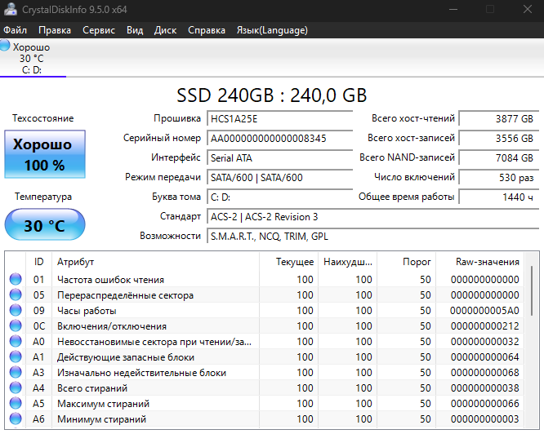Close the CrystalDiskInfo window
The height and width of the screenshot is (434, 544).
(528, 9)
